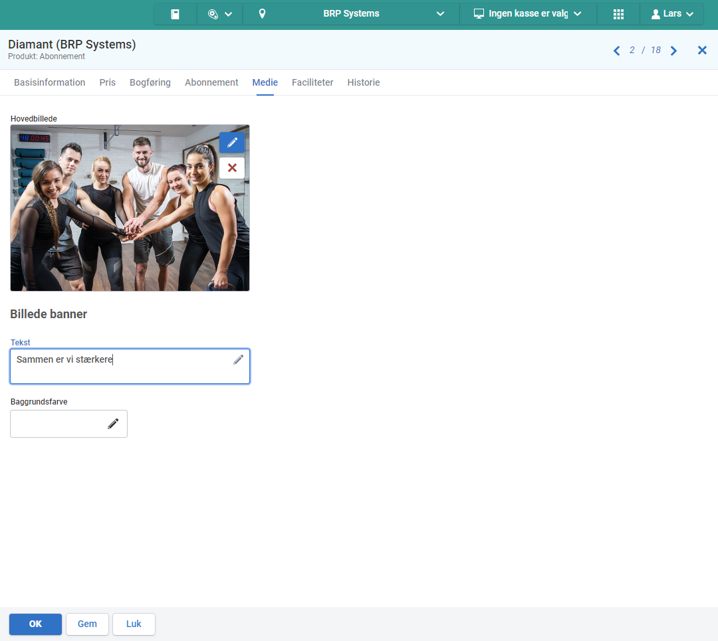Go to next product record
Screen dimensions: 718x641
673,50
